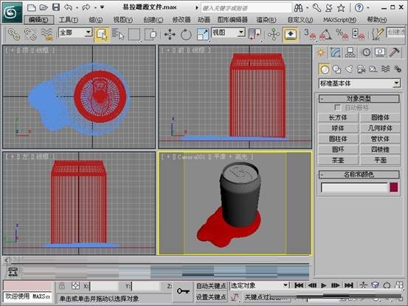This screenshot has width=408, height=306.
Task: Open the 渲染(R) menu
Action: click(x=266, y=20)
